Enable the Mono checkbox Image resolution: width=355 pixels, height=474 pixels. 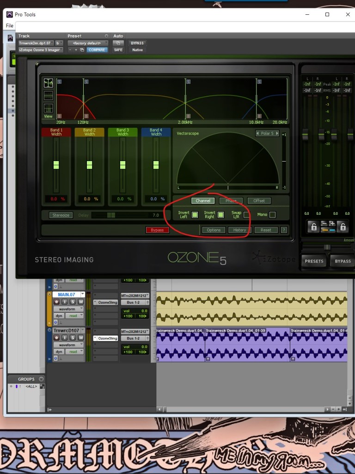pos(272,215)
